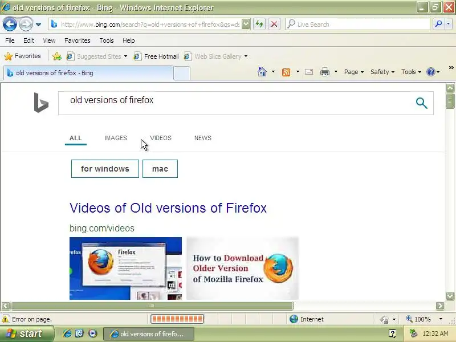Click the horizontal scrollbar right arrow
Viewport: 456px width, 342px height.
tap(440, 306)
